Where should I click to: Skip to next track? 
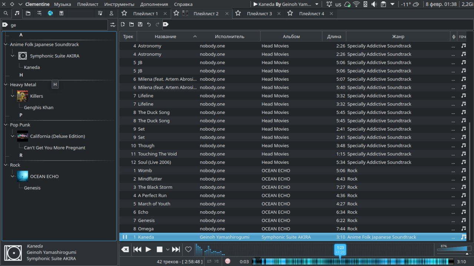[x=176, y=249]
